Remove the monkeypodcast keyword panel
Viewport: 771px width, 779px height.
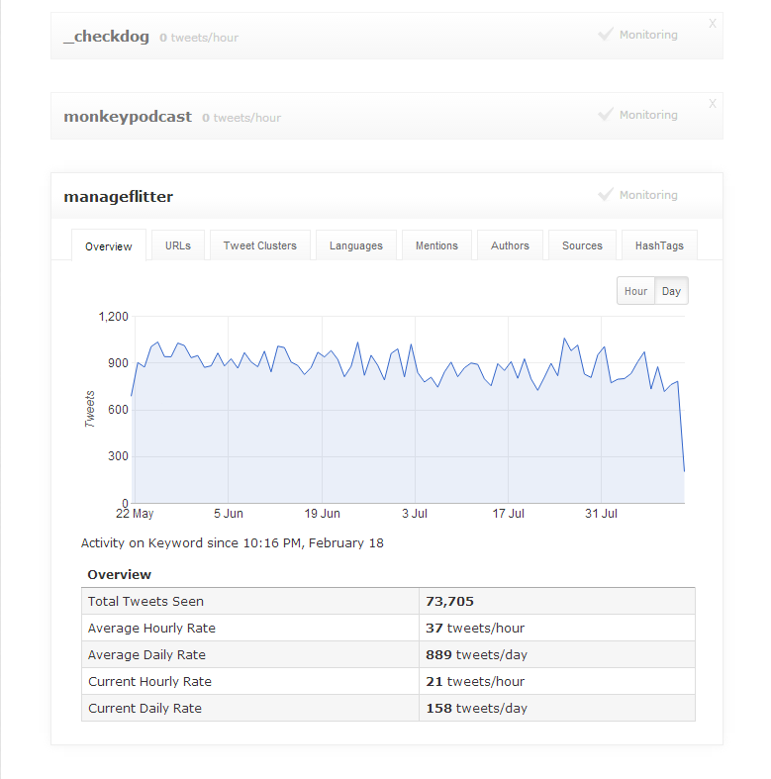pyautogui.click(x=713, y=103)
